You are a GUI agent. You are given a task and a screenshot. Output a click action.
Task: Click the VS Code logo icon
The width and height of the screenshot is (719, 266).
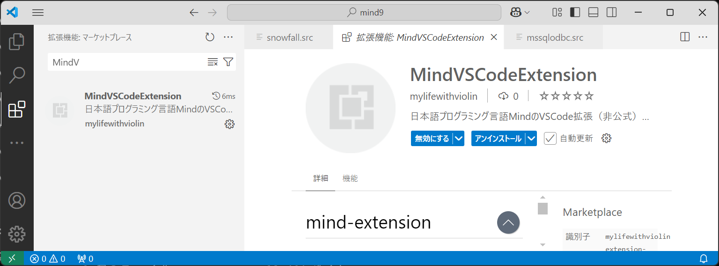coord(12,13)
